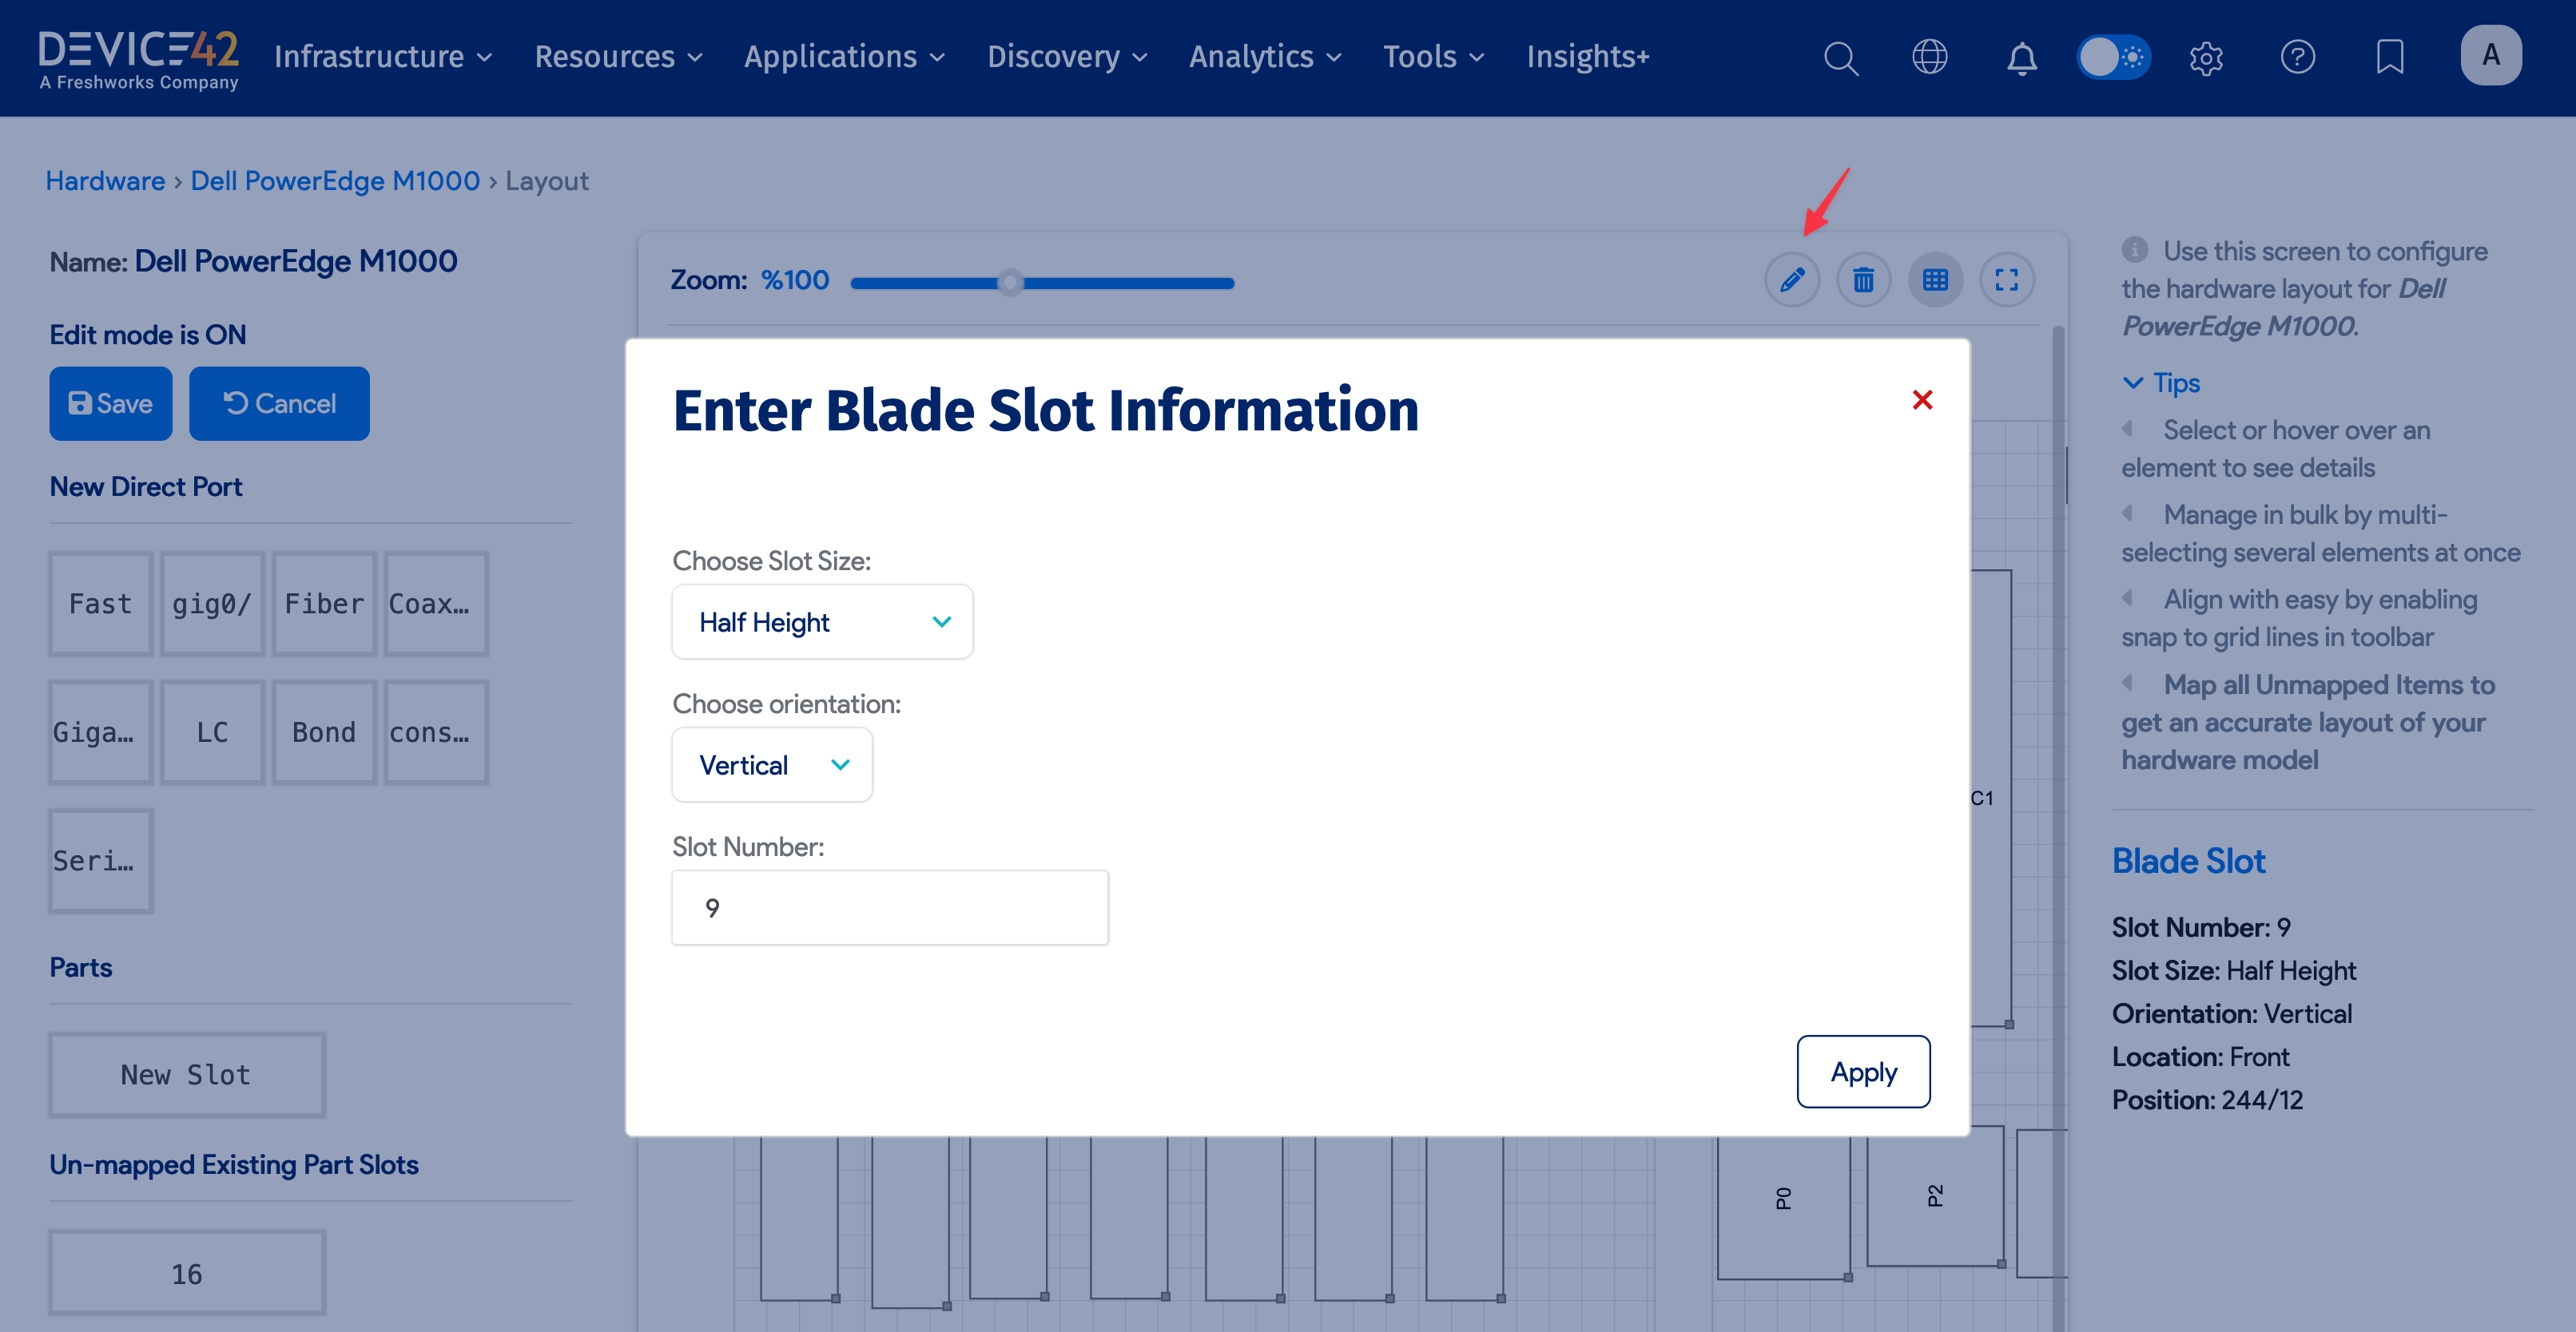Image resolution: width=2576 pixels, height=1332 pixels.
Task: Open the Discovery menu
Action: 1065,57
